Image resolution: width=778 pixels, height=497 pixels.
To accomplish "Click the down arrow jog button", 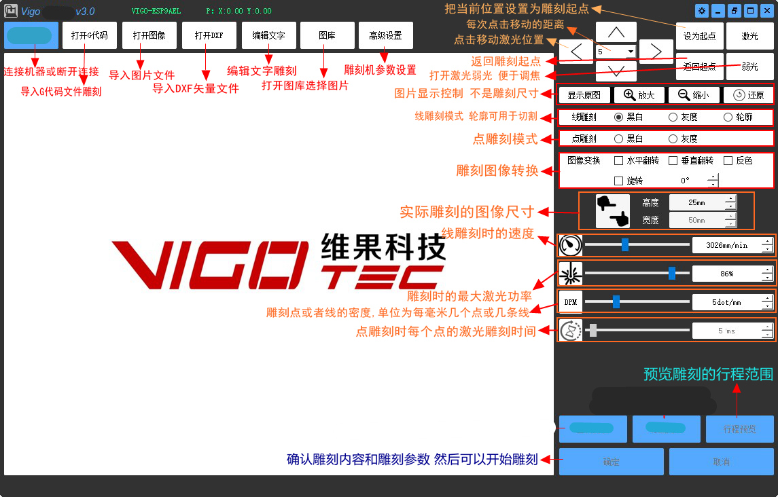I will pos(616,71).
